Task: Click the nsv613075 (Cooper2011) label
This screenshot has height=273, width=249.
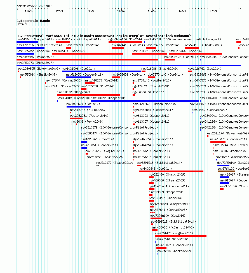Action: [x=175, y=245]
